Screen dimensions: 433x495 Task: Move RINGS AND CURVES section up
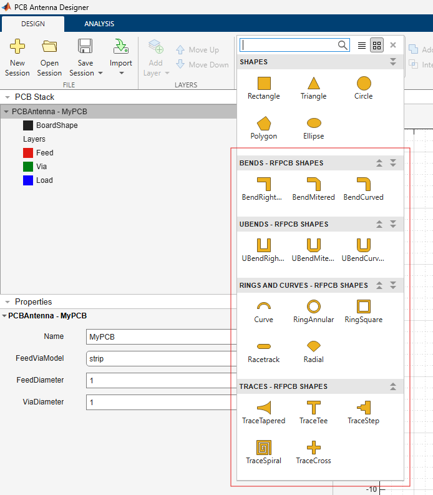(x=379, y=285)
